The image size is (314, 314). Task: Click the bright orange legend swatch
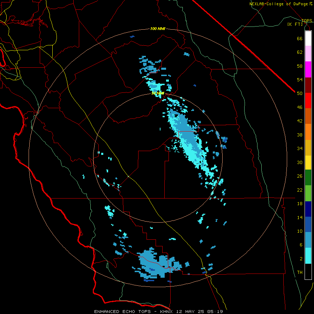click(308, 132)
